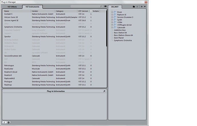Select the Synth folder icon
This screenshot has height=126, width=197.
point(115,20)
